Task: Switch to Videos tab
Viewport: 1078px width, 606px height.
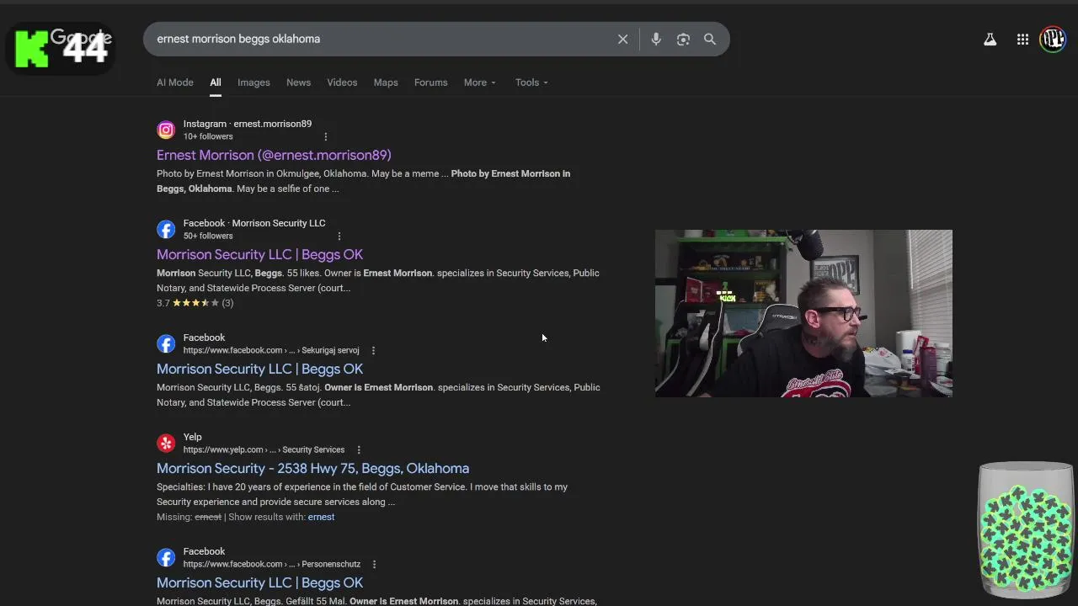Action: [x=342, y=82]
